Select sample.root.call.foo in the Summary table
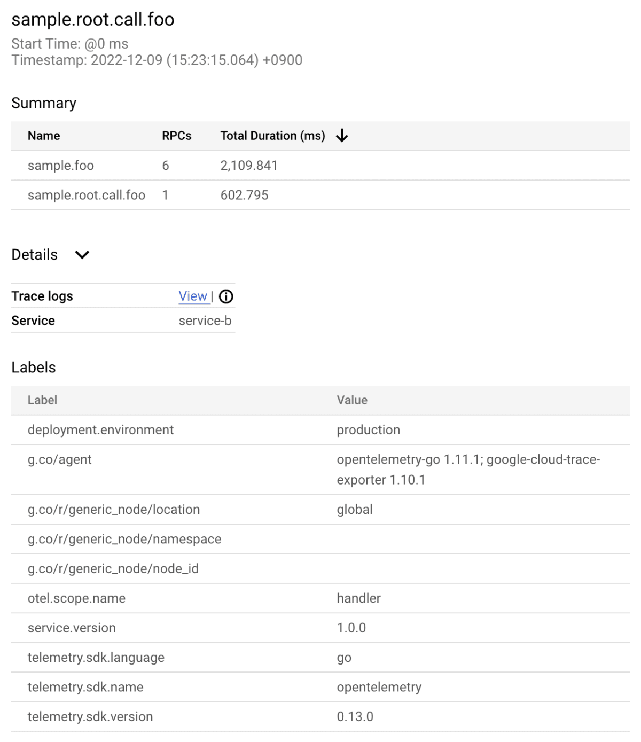641x742 pixels. click(x=87, y=195)
